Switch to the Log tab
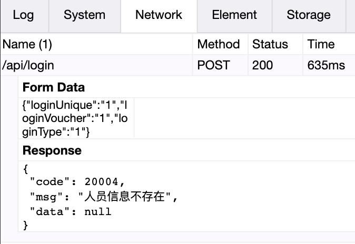 23,15
